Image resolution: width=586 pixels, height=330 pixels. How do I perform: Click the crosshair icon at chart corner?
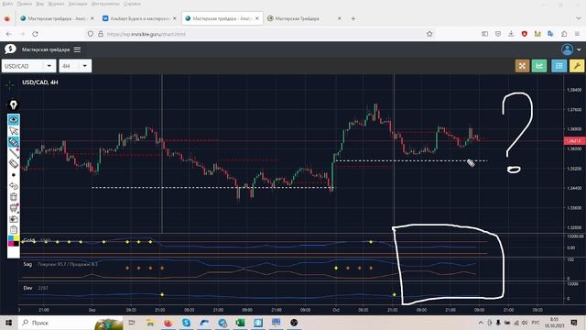(x=10, y=85)
